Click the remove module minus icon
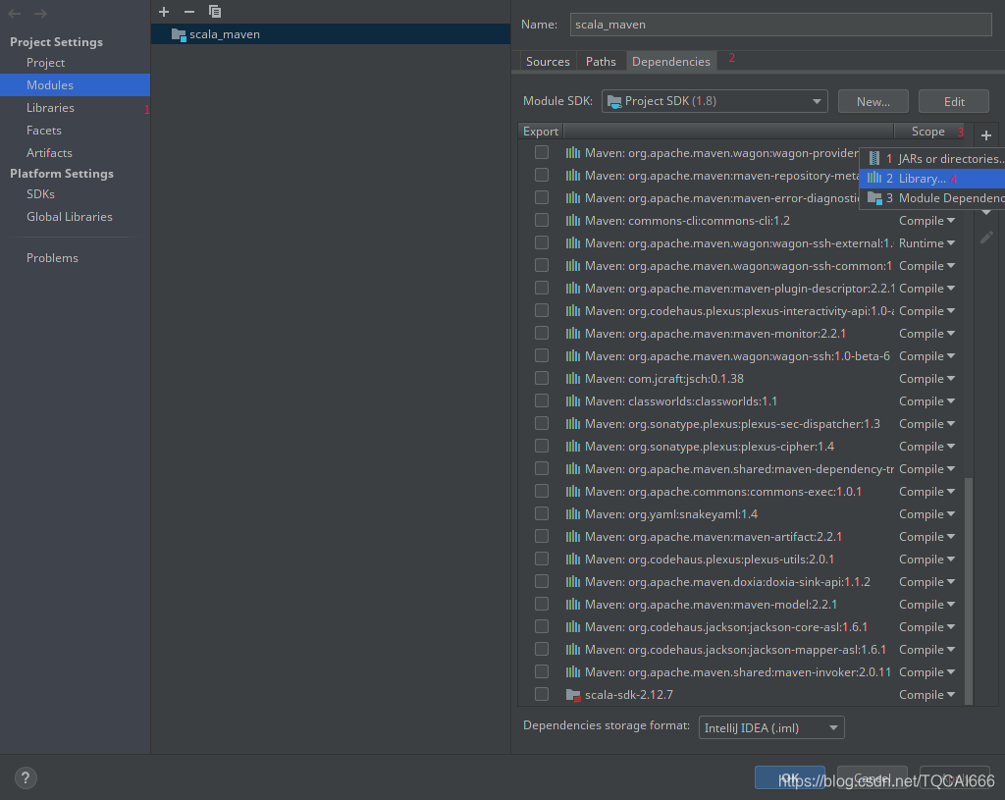Image resolution: width=1005 pixels, height=800 pixels. [x=189, y=12]
